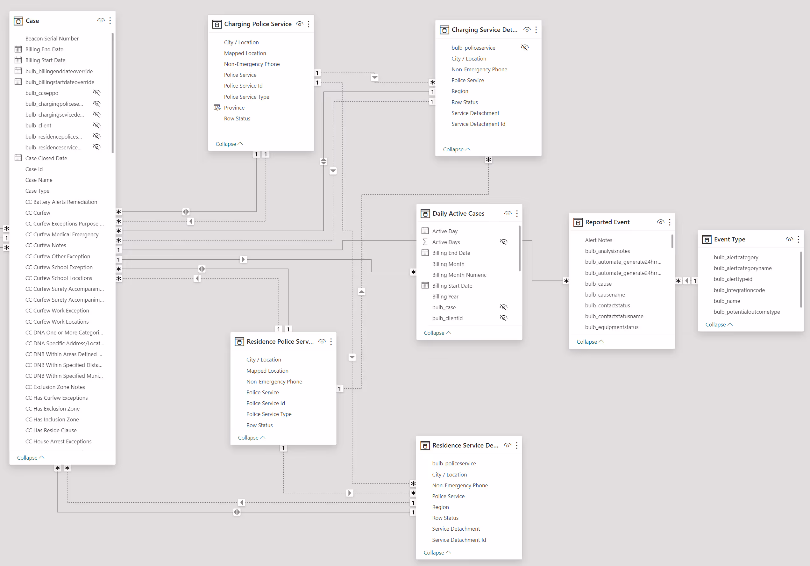Click the sigma icon next to Active Days

[x=425, y=242]
